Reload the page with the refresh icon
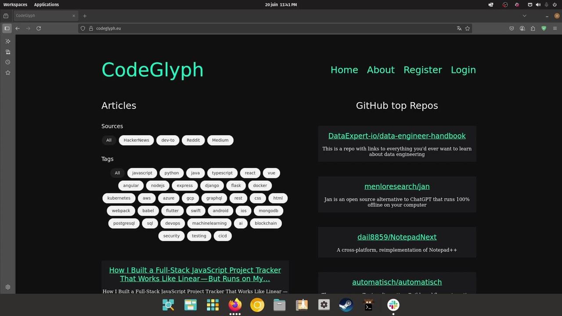 39,28
